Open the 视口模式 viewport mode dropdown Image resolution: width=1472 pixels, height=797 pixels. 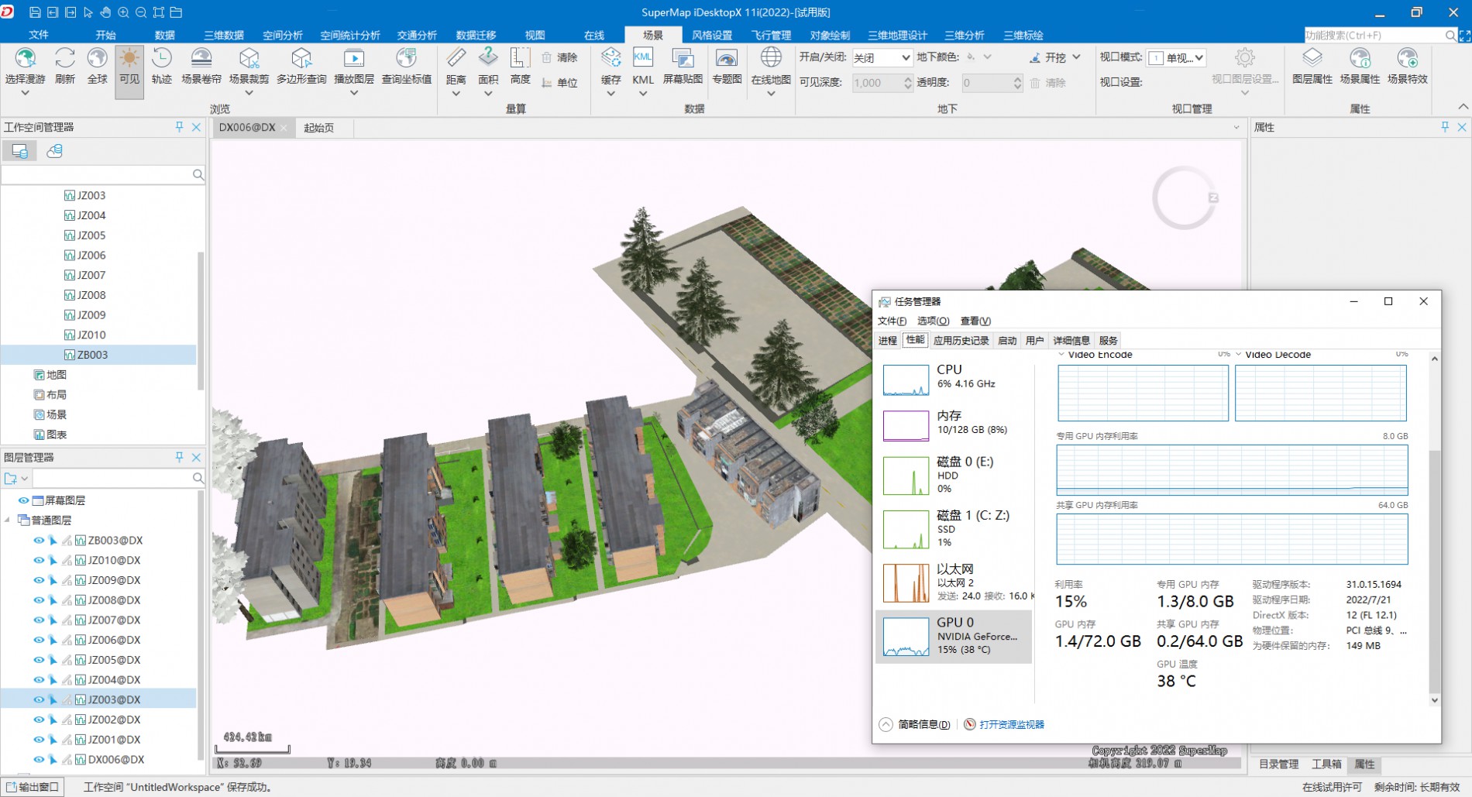1176,57
